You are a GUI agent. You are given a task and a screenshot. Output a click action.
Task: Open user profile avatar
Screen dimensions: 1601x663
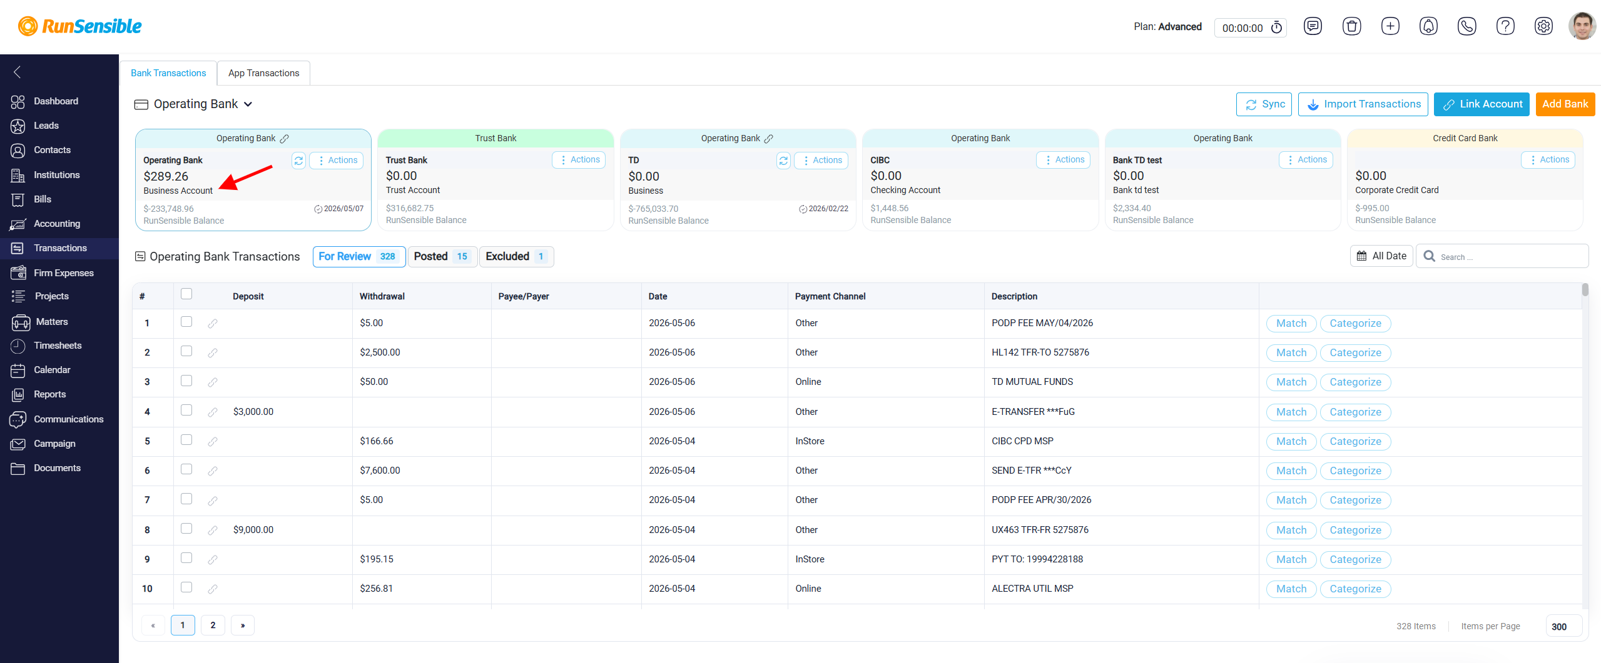[1582, 26]
